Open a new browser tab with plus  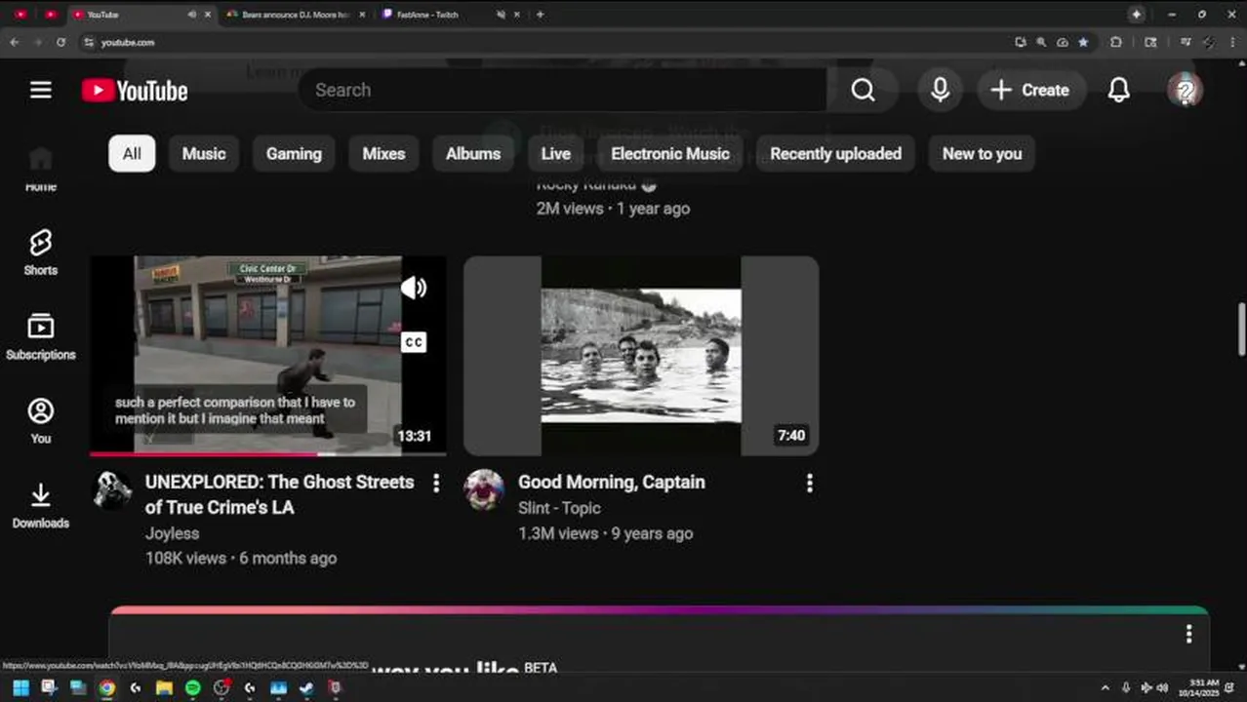point(540,15)
